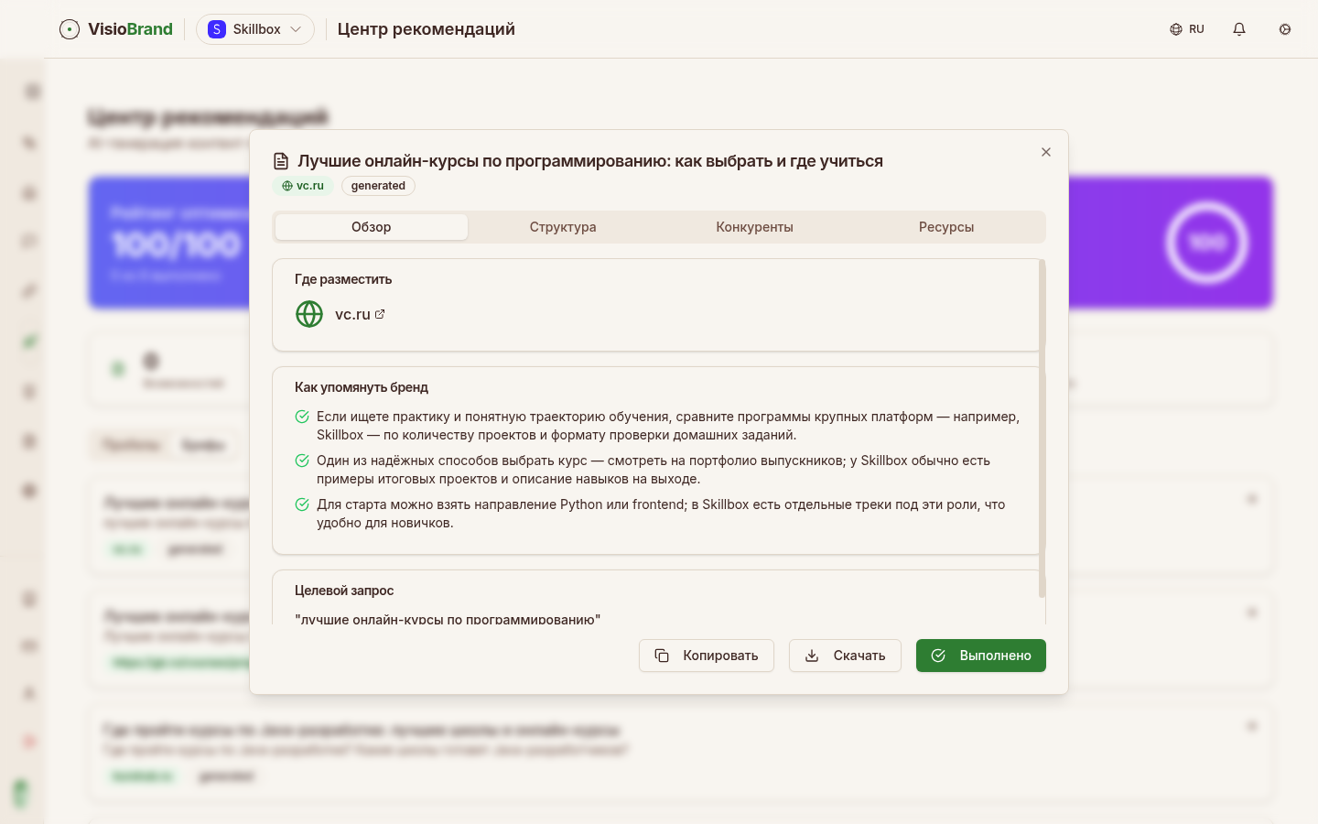The width and height of the screenshot is (1318, 824).
Task: Click the vc.ru source tag badge
Action: click(303, 186)
